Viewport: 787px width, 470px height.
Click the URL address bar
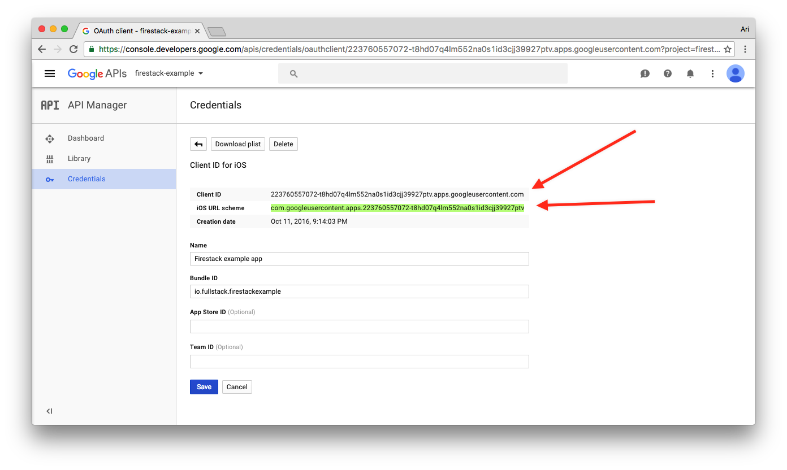[409, 49]
